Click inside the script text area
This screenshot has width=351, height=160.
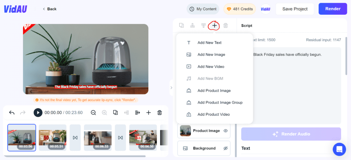(297, 86)
